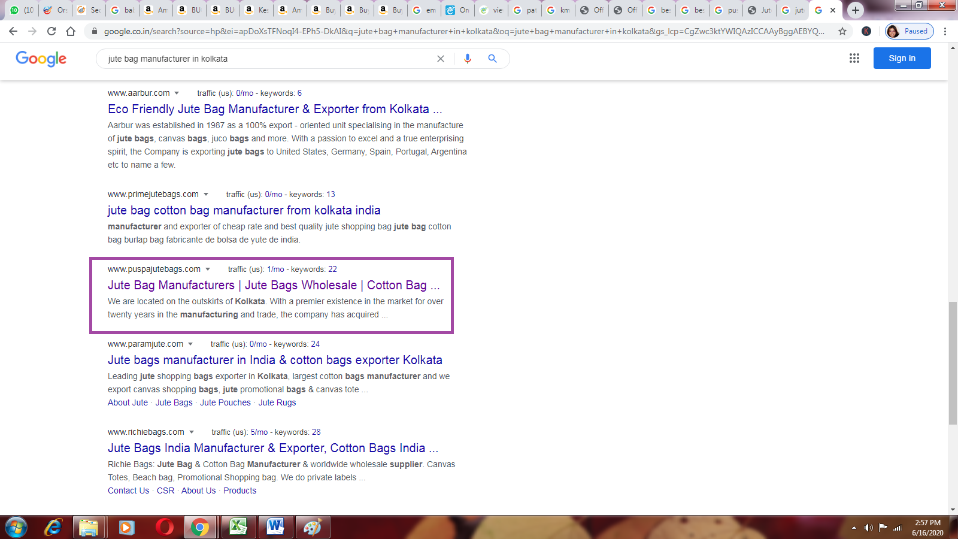Open the Jute Pouches sitelink
Screen dimensions: 958x539
click(x=225, y=402)
